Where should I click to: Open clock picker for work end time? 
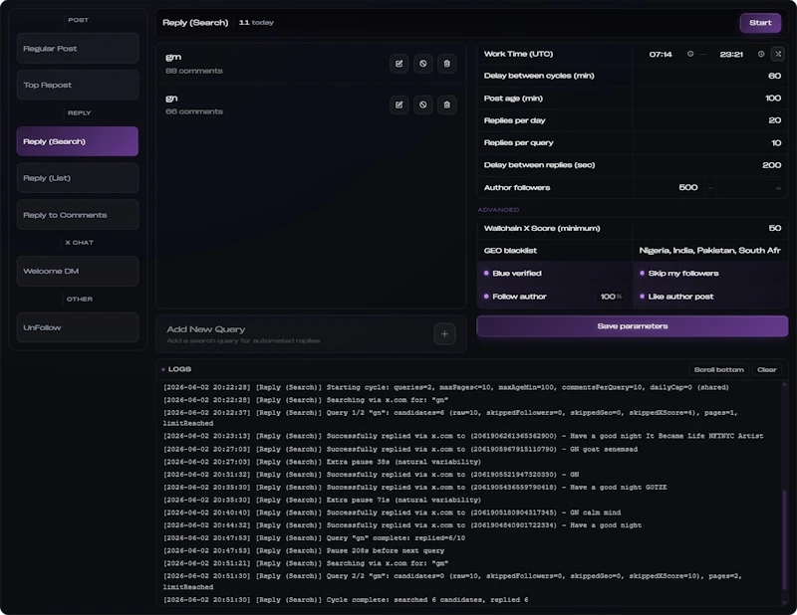761,54
